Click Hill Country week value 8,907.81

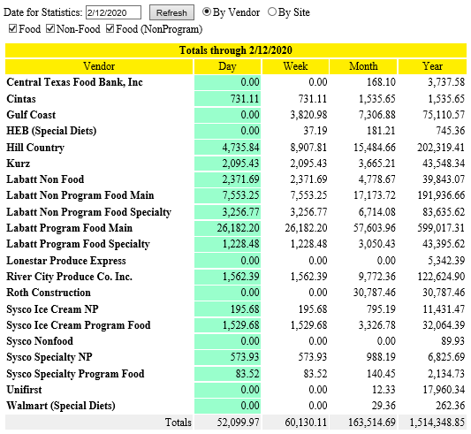click(308, 148)
